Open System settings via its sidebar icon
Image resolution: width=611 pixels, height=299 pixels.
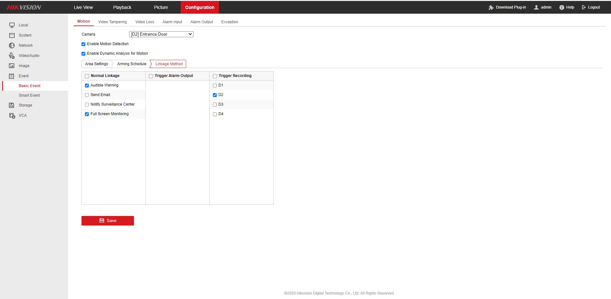12,35
